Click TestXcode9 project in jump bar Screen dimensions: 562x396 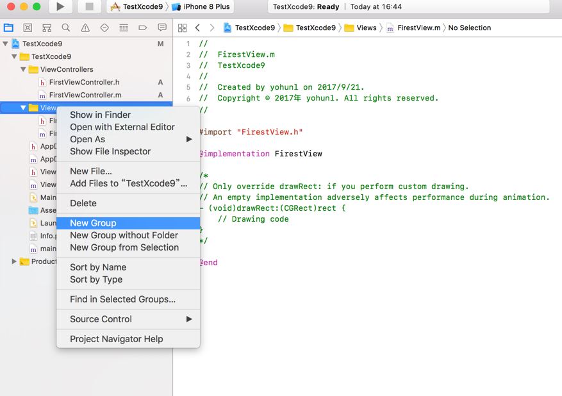[249, 28]
